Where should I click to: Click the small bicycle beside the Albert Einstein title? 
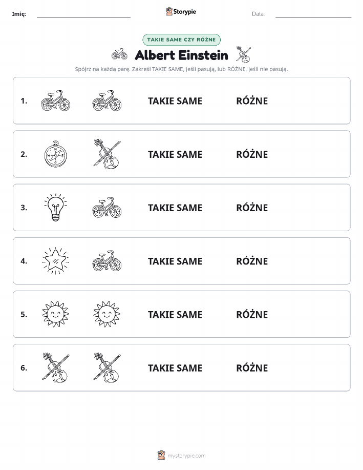119,54
